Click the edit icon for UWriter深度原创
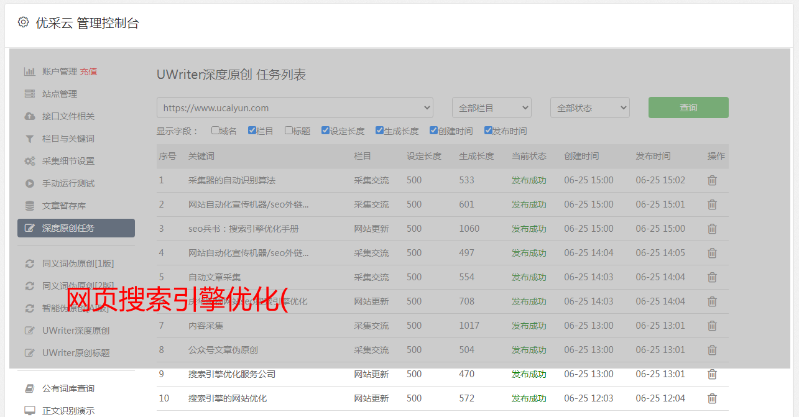799x417 pixels. pyautogui.click(x=29, y=331)
